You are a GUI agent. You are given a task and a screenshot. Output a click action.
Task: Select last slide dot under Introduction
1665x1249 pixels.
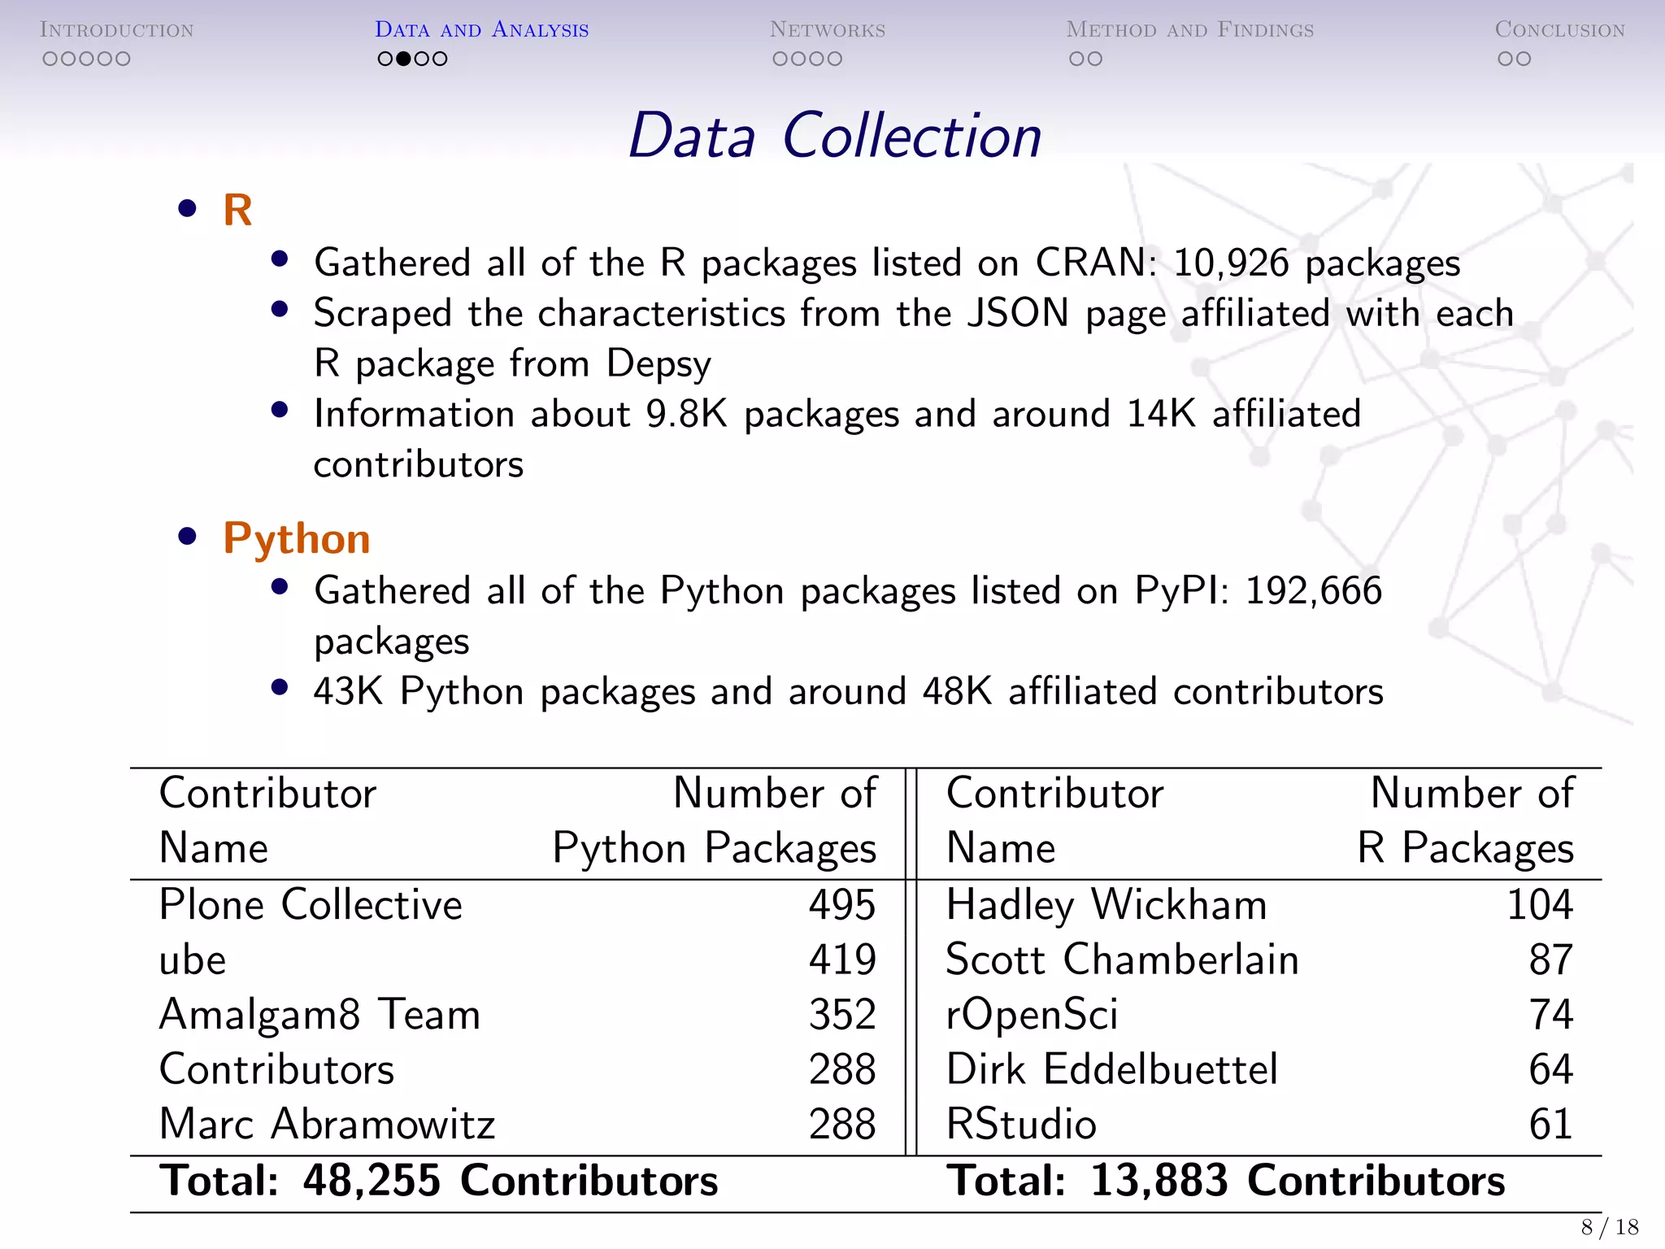pyautogui.click(x=122, y=59)
